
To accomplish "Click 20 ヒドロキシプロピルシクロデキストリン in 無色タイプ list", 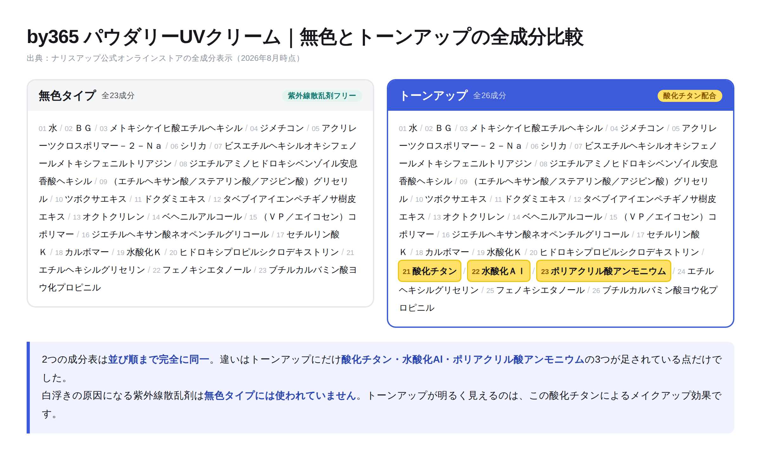I will (x=254, y=252).
